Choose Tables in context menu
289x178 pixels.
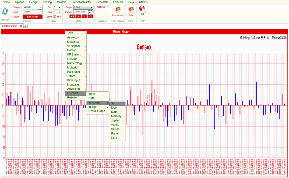click(x=76, y=76)
